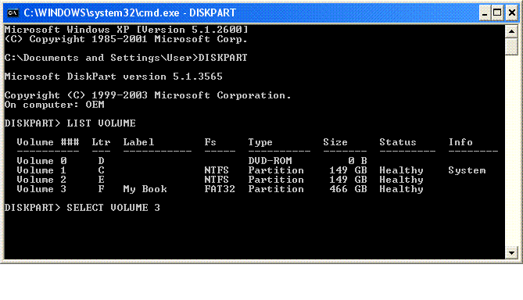523x300 pixels.
Task: Click the 'Label' column header
Action: coord(138,142)
